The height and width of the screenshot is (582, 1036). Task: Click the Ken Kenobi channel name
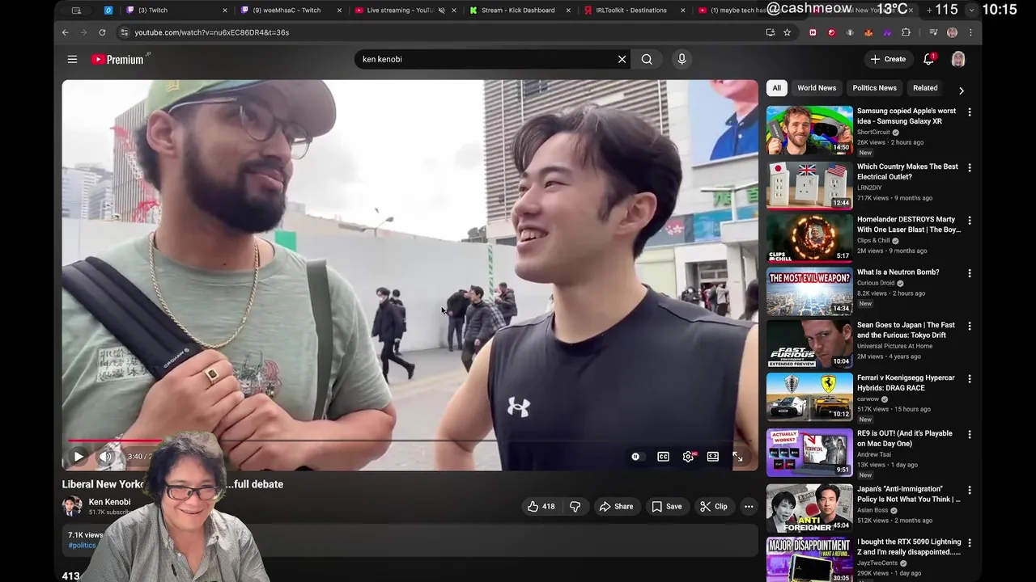coord(109,502)
